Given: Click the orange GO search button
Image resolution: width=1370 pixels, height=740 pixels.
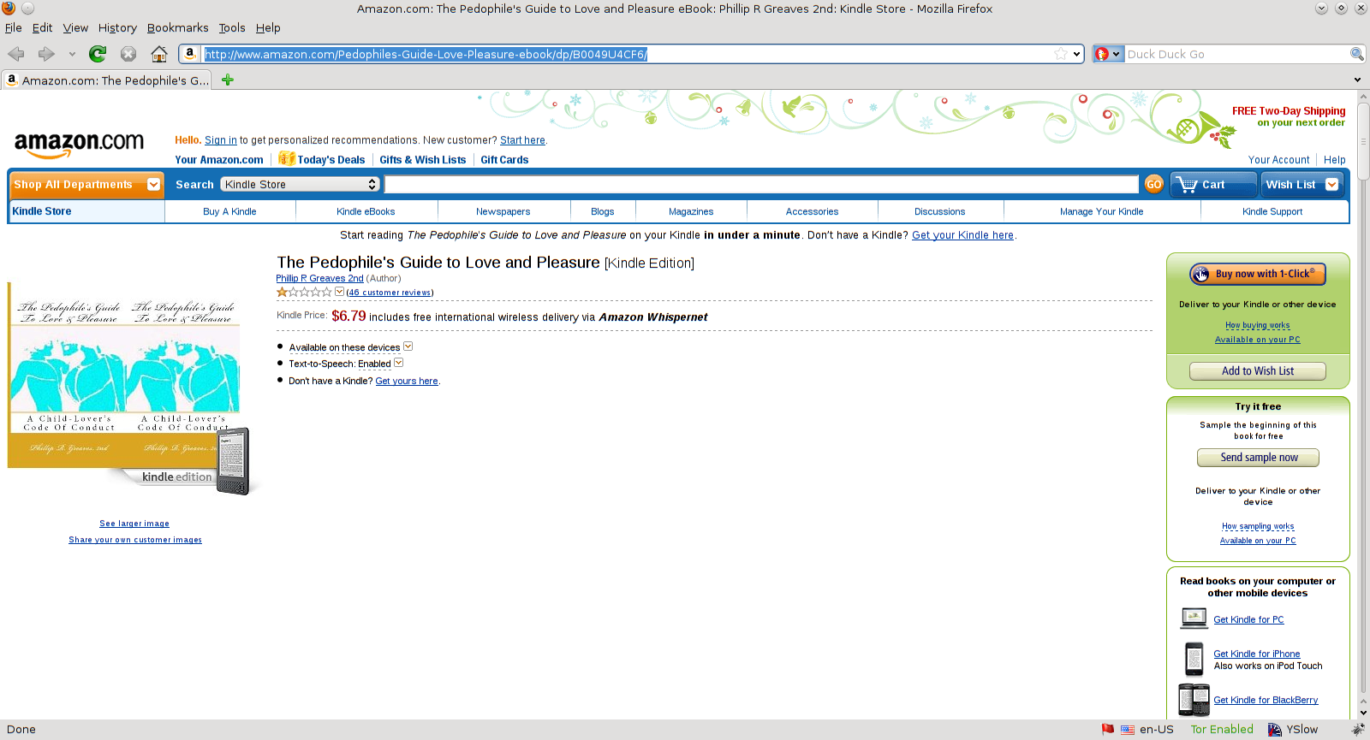Looking at the screenshot, I should click(x=1153, y=184).
